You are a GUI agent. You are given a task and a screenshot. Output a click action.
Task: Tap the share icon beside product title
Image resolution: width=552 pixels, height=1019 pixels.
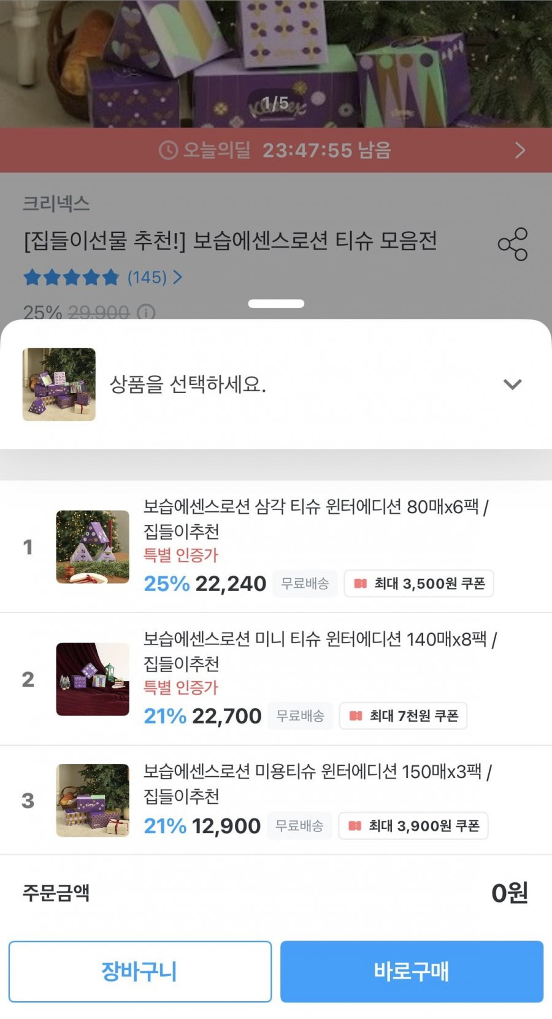coord(513,244)
